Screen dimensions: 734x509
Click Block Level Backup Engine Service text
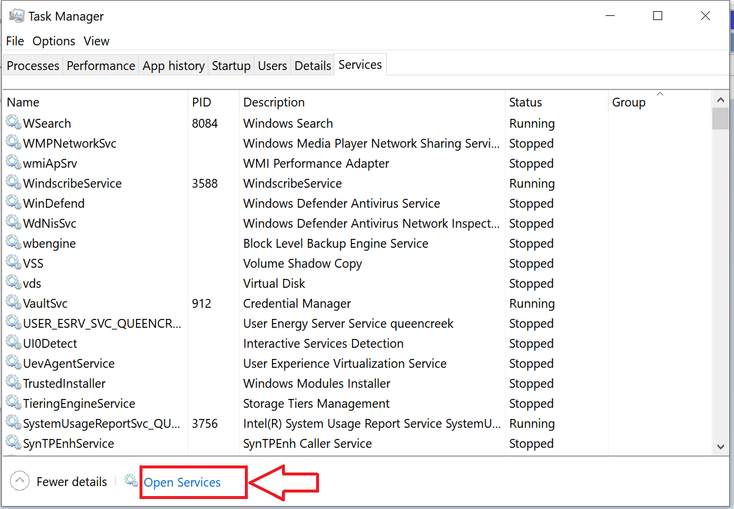click(x=336, y=244)
